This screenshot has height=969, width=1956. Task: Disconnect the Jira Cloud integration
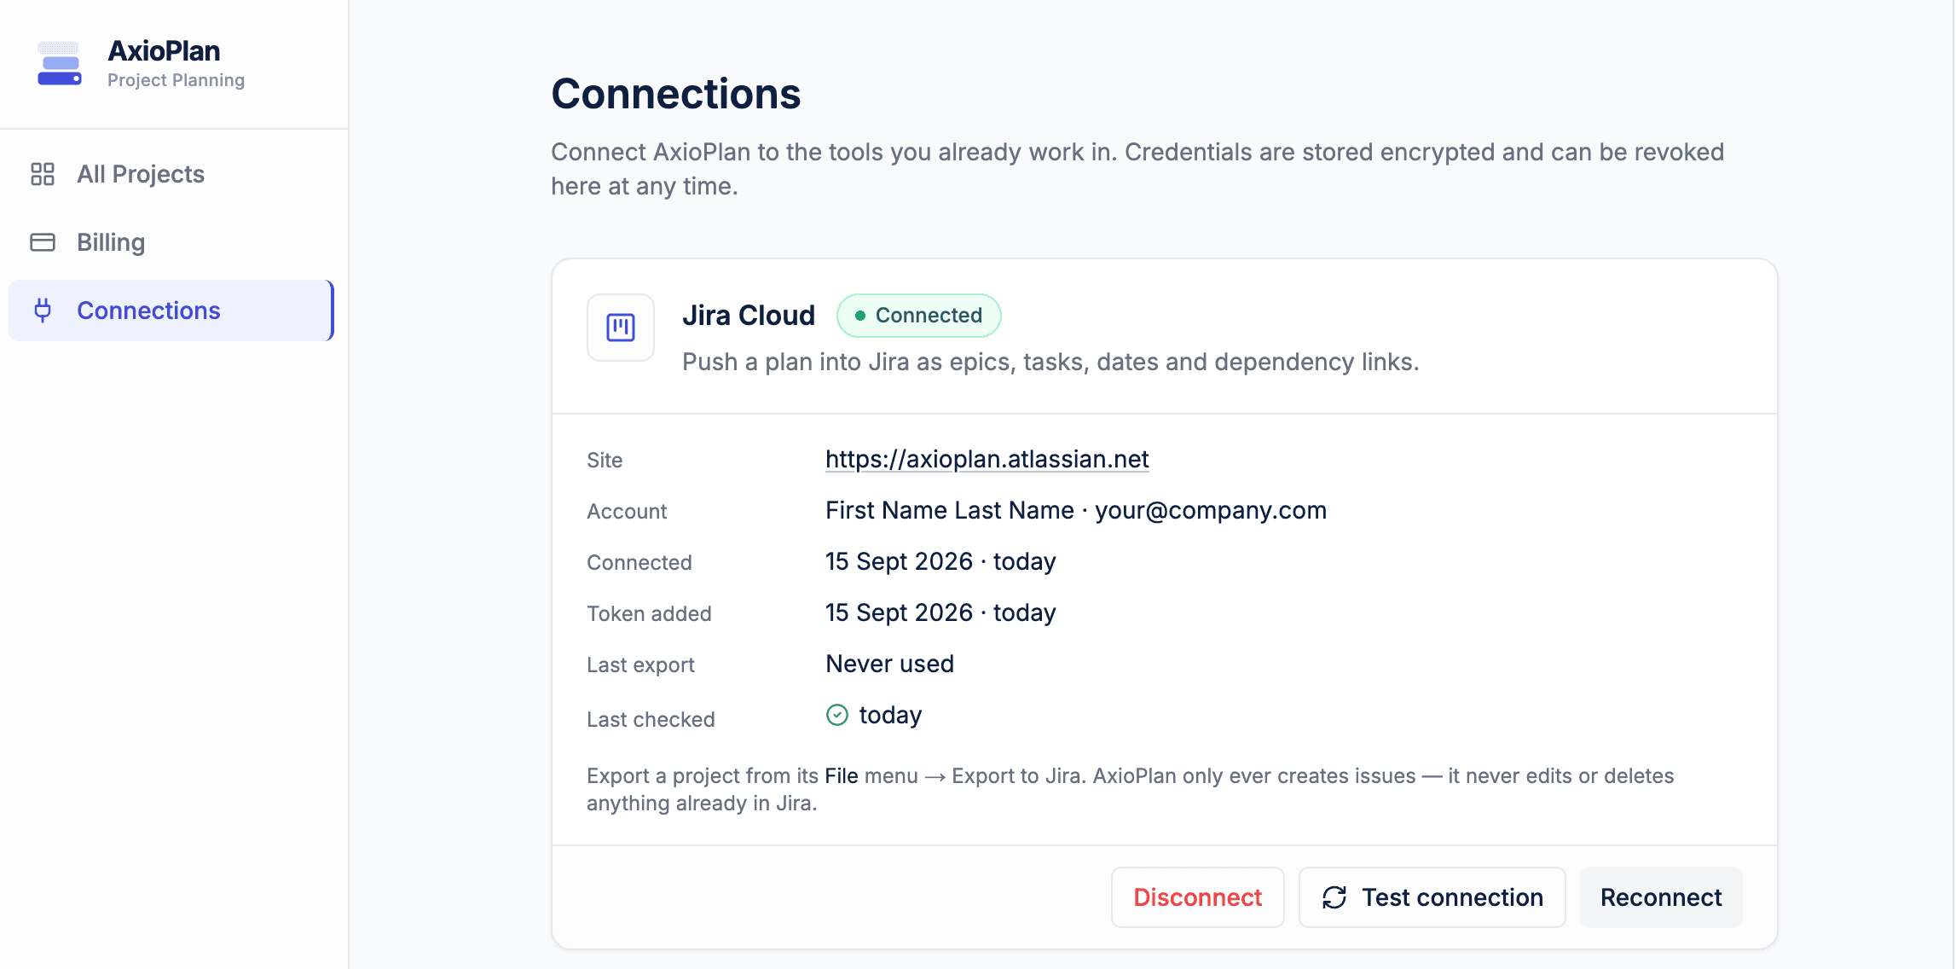point(1197,897)
